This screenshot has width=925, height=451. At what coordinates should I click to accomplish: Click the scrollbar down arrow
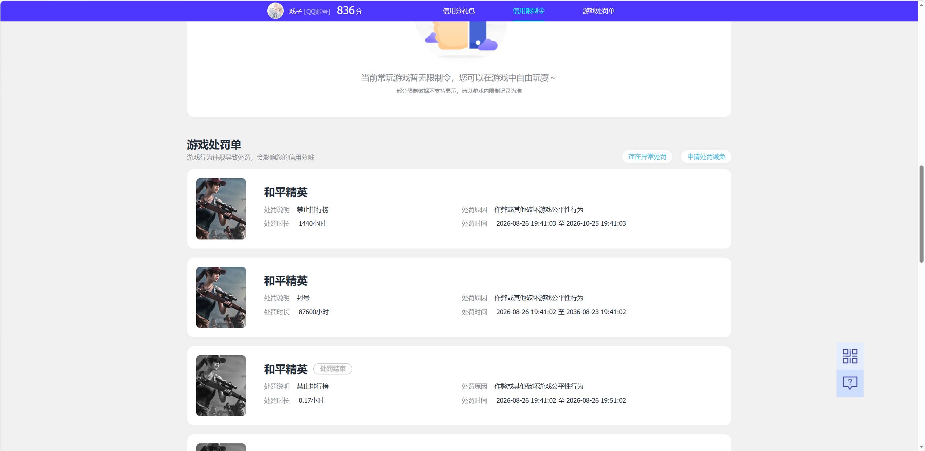tap(921, 447)
